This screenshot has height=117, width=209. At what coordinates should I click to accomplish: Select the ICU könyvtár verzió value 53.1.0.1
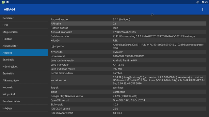tap(117, 113)
